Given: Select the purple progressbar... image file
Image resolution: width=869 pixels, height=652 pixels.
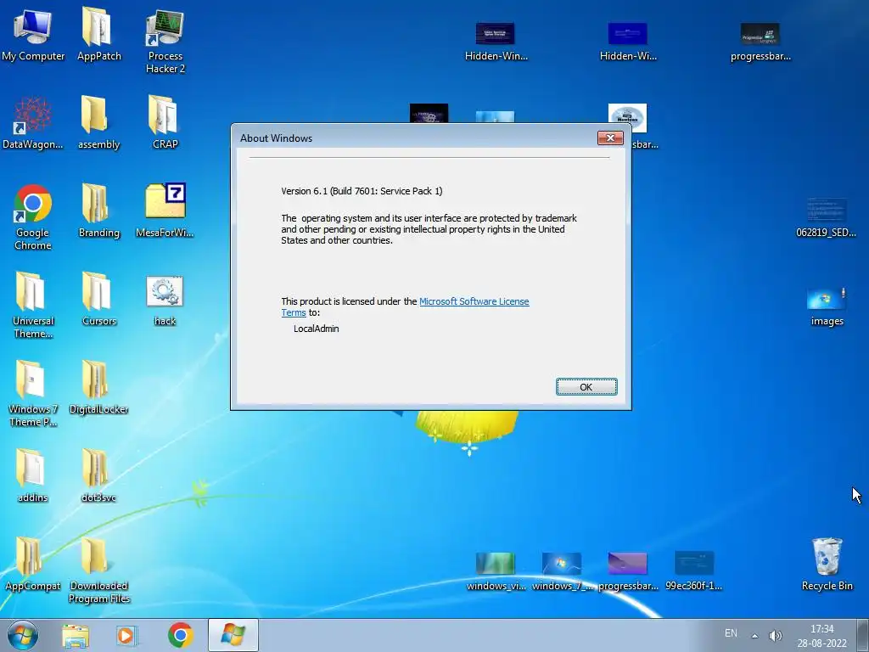Looking at the screenshot, I should point(627,571).
